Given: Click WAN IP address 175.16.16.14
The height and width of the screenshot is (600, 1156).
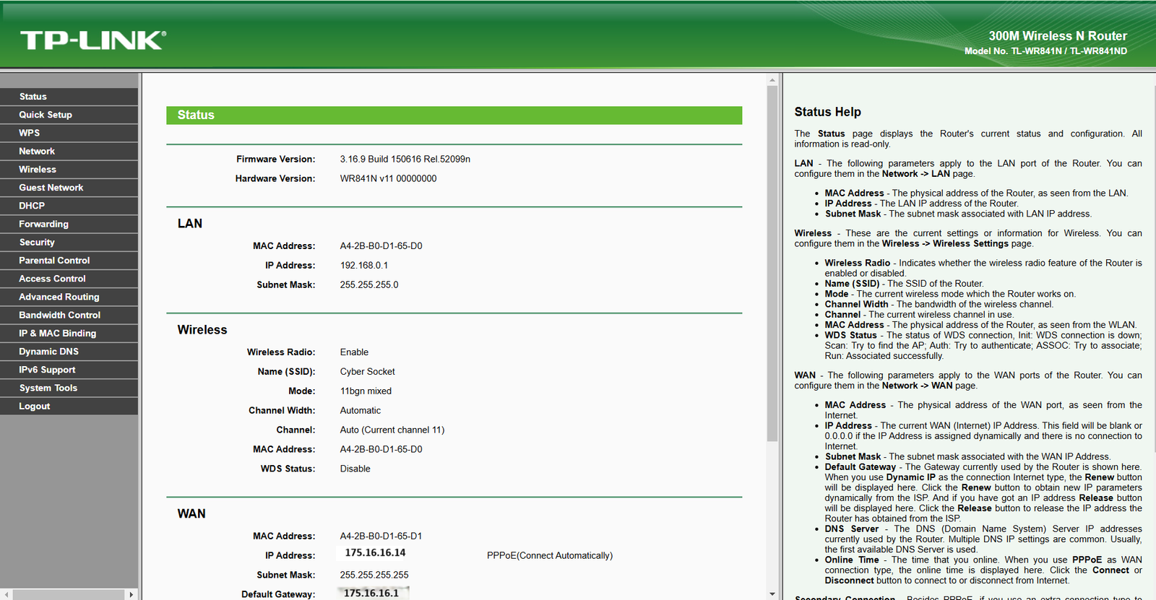Looking at the screenshot, I should [375, 553].
